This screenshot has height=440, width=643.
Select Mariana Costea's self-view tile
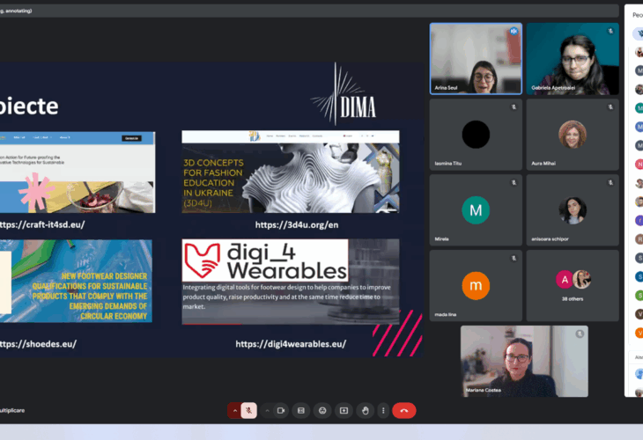[524, 361]
